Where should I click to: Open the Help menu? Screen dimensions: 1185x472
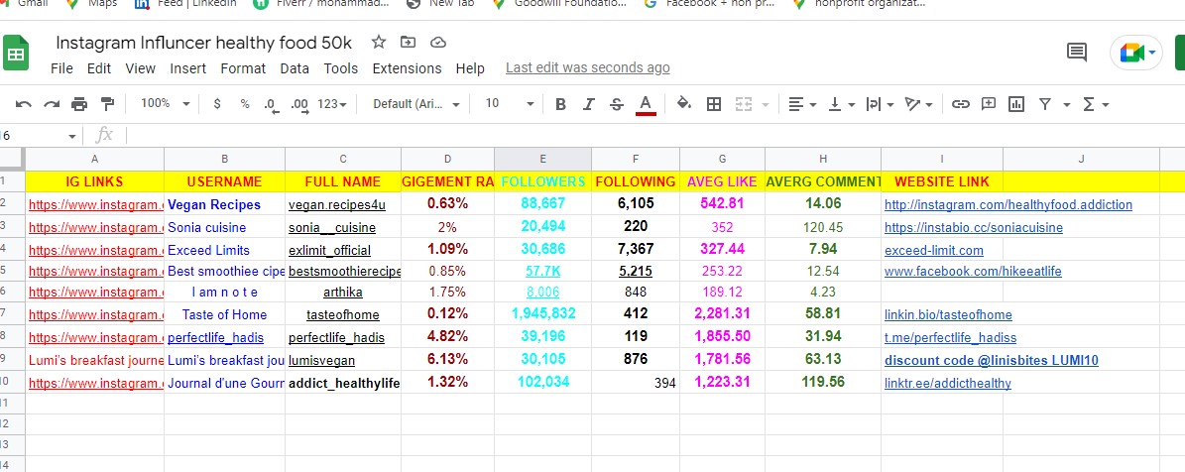pos(470,68)
